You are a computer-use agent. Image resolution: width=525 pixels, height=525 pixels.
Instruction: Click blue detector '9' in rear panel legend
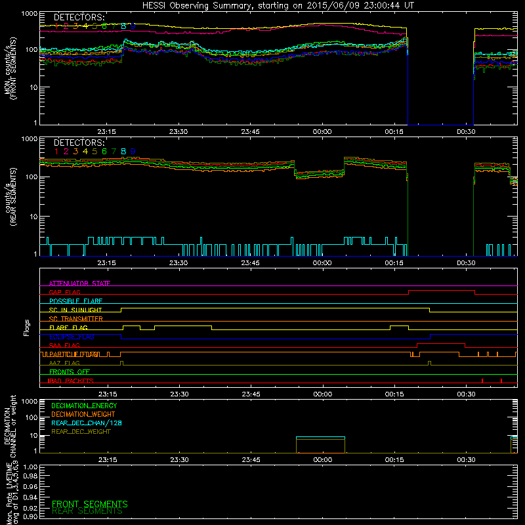(133, 152)
